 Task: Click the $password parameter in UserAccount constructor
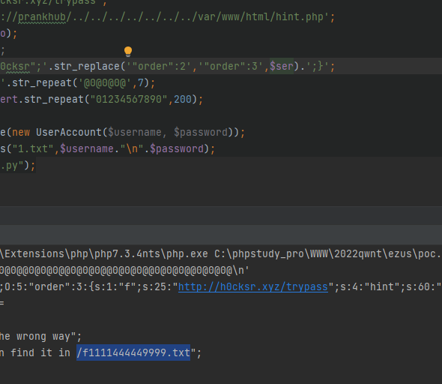(x=201, y=132)
